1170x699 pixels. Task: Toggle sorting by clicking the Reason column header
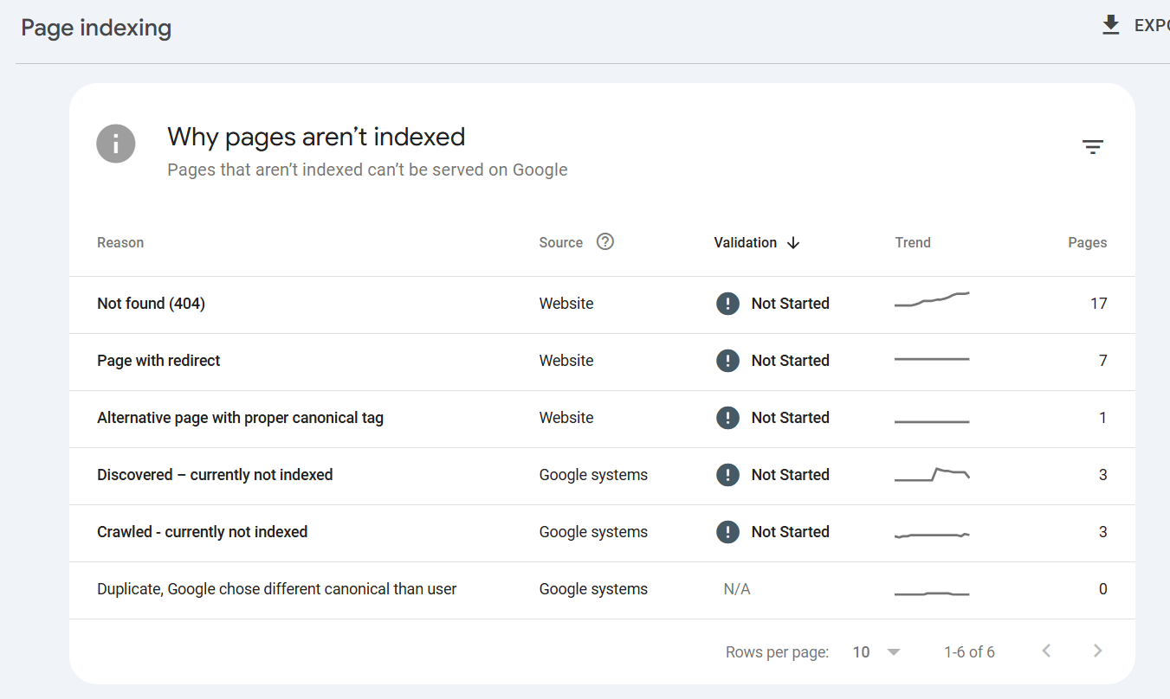(120, 242)
